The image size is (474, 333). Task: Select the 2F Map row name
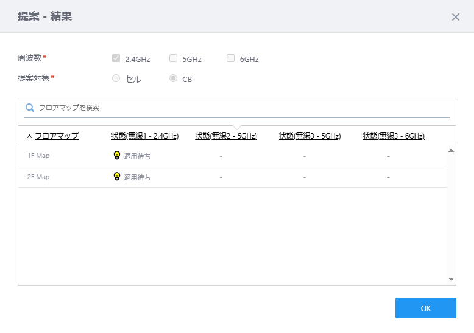(38, 177)
